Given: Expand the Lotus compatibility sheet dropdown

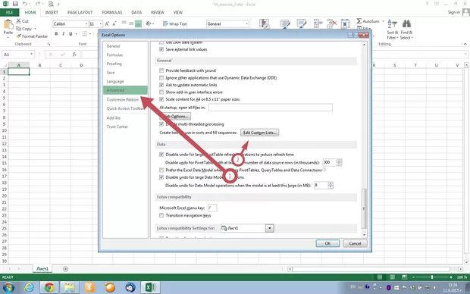Looking at the screenshot, I should pyautogui.click(x=269, y=228).
